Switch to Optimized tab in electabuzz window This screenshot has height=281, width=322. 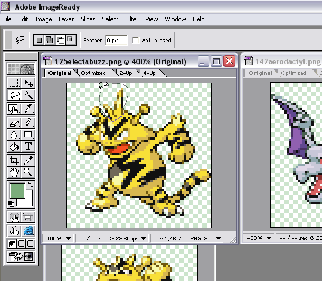coord(93,73)
